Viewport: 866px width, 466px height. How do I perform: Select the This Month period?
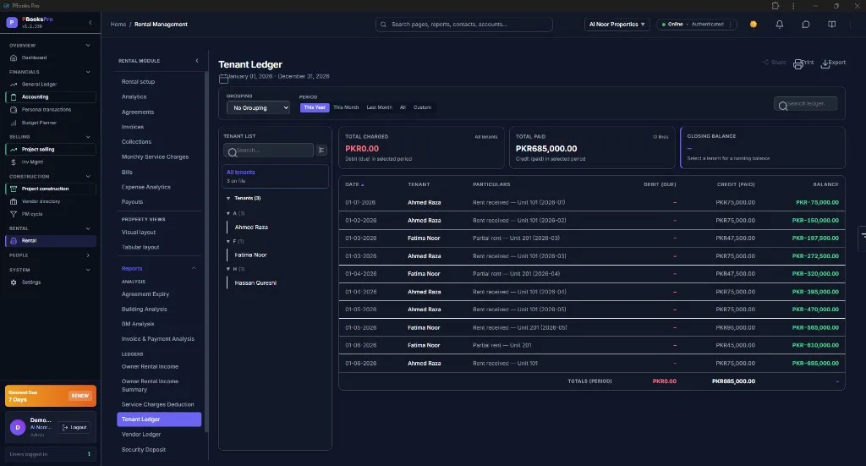346,107
